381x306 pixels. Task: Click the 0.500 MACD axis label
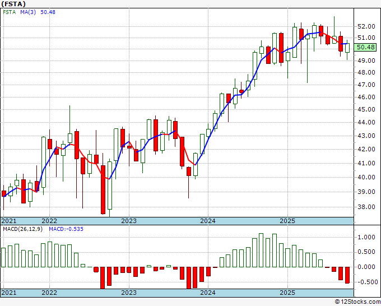[x=366, y=252]
